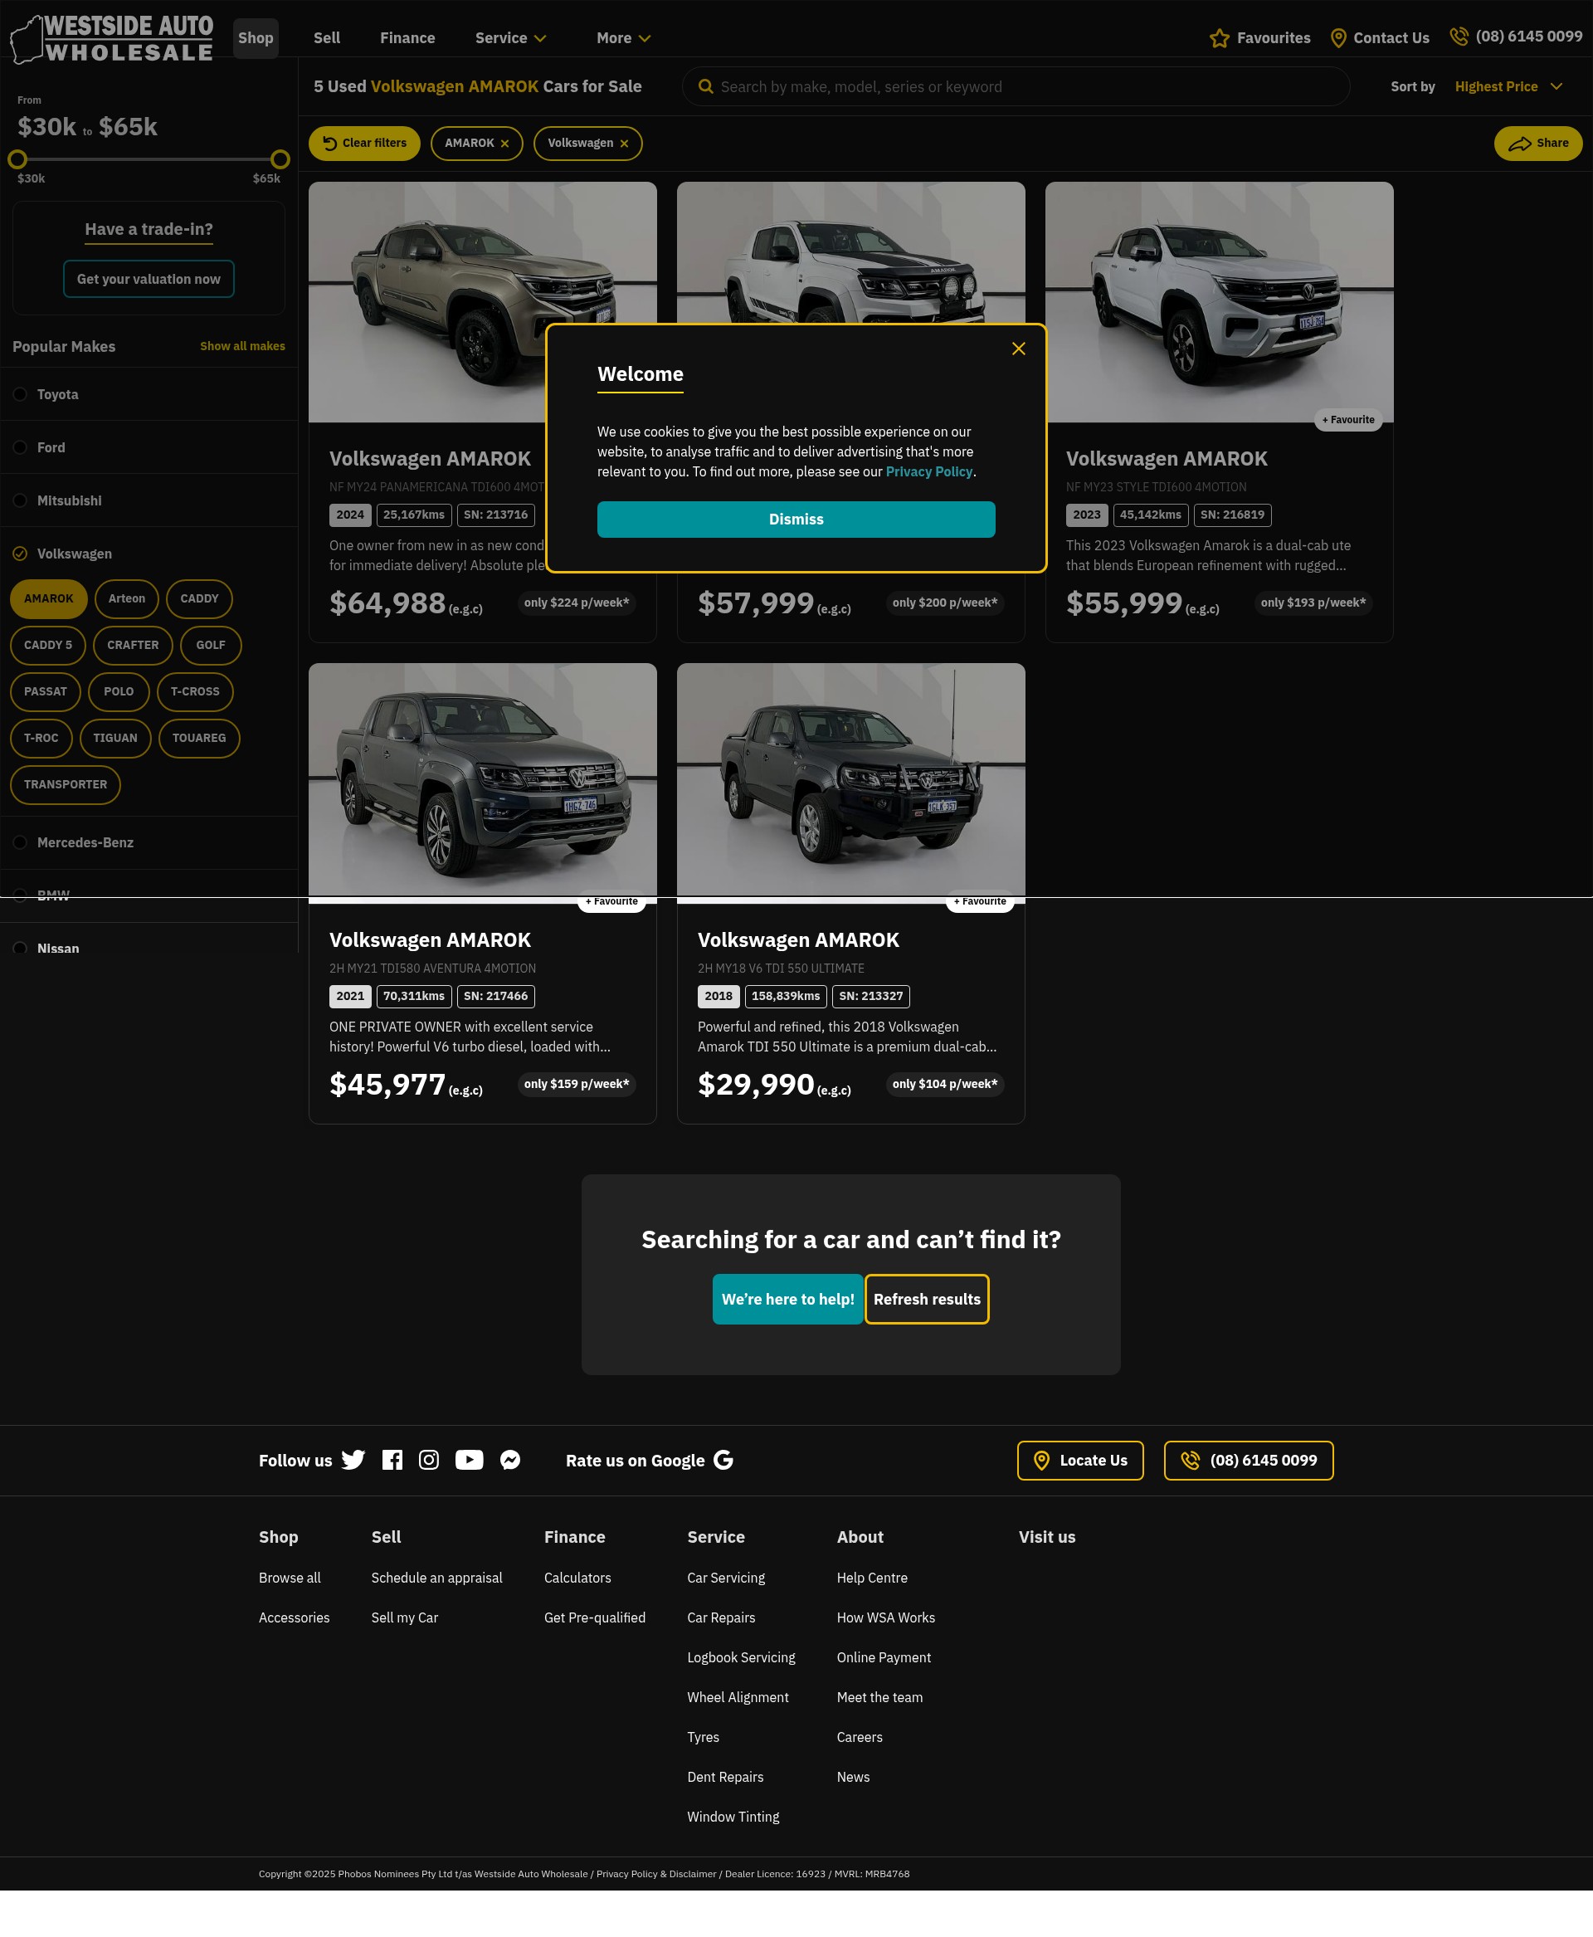This screenshot has height=1937, width=1593.
Task: Favourite the 2018 Amarok Ultimate
Action: pyautogui.click(x=980, y=901)
